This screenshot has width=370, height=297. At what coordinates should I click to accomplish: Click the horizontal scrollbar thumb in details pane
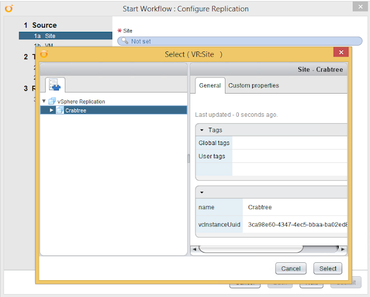tap(251, 249)
